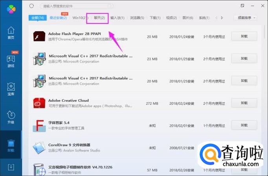Click 3个月内使用过 usage text for Flash Player
Viewport: 268px width, 176px height.
214,37
